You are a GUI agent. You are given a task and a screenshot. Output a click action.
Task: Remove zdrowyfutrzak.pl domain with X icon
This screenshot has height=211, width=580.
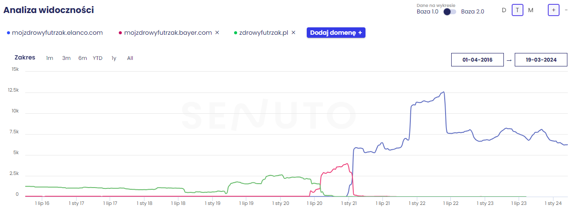coord(293,33)
